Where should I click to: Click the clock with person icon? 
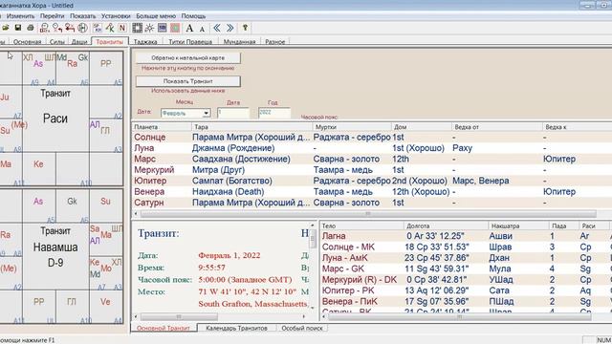tap(57, 28)
